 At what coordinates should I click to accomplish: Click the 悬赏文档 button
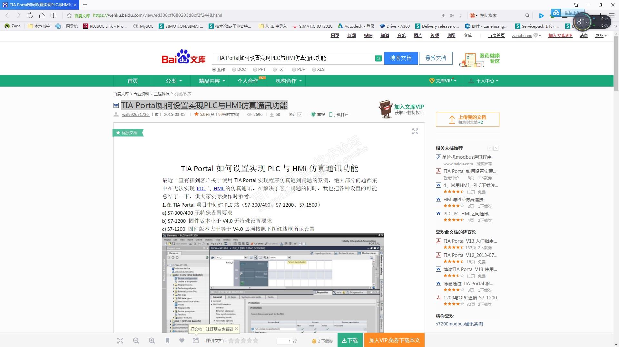pos(436,58)
